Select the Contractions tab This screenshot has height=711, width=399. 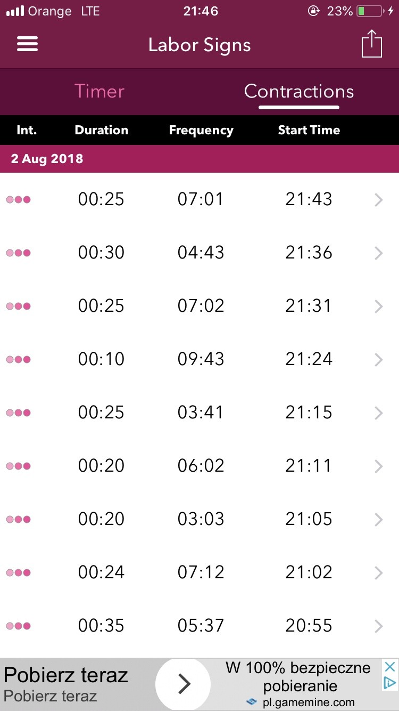(299, 91)
